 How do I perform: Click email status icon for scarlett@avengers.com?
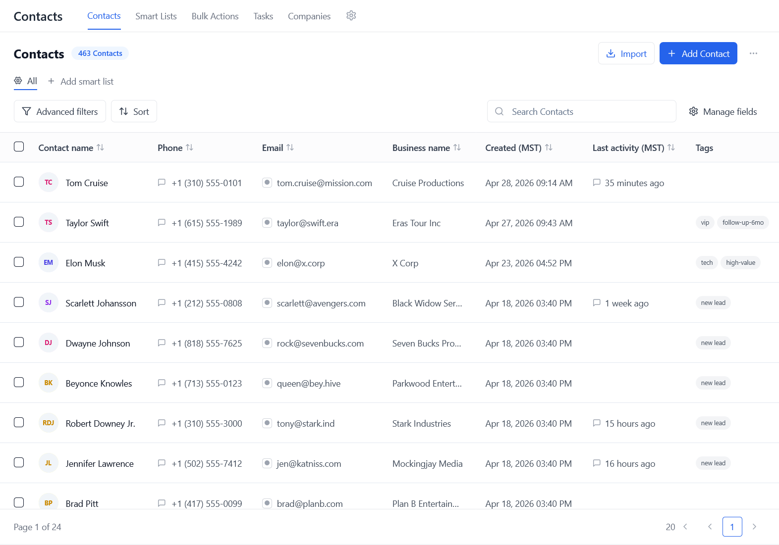[267, 303]
